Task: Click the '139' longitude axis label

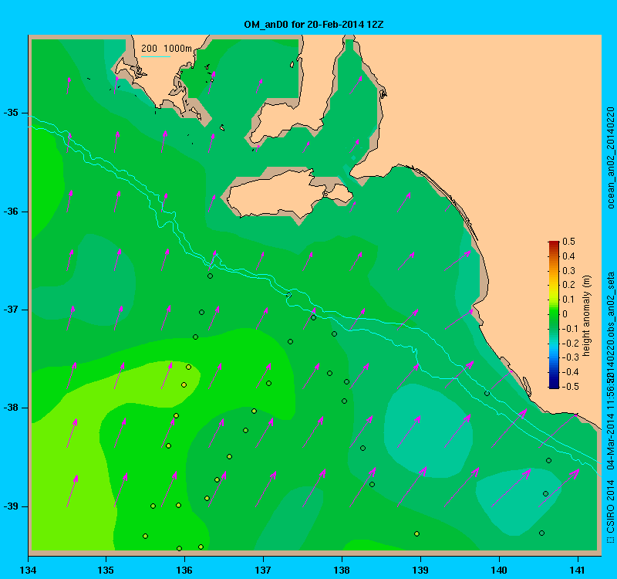Action: (420, 570)
